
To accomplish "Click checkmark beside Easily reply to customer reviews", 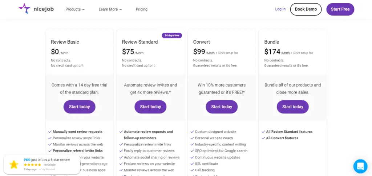I will [x=121, y=151].
